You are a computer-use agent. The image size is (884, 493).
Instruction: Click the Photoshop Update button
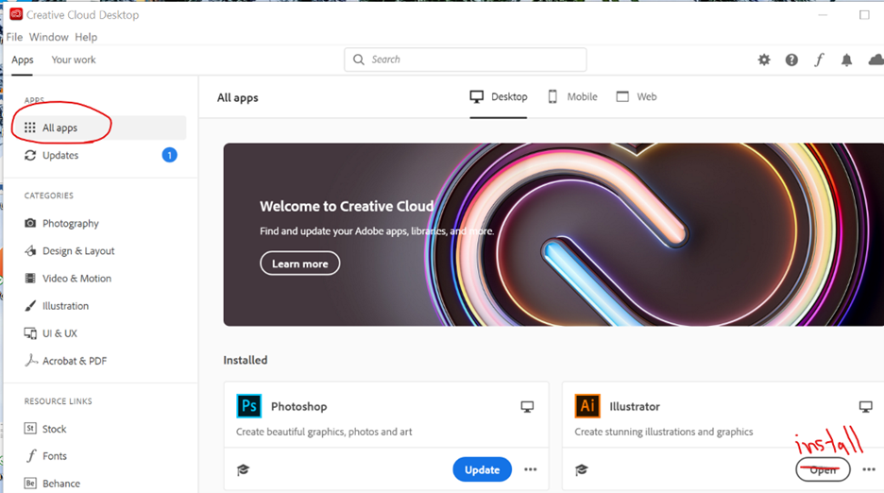coord(482,469)
